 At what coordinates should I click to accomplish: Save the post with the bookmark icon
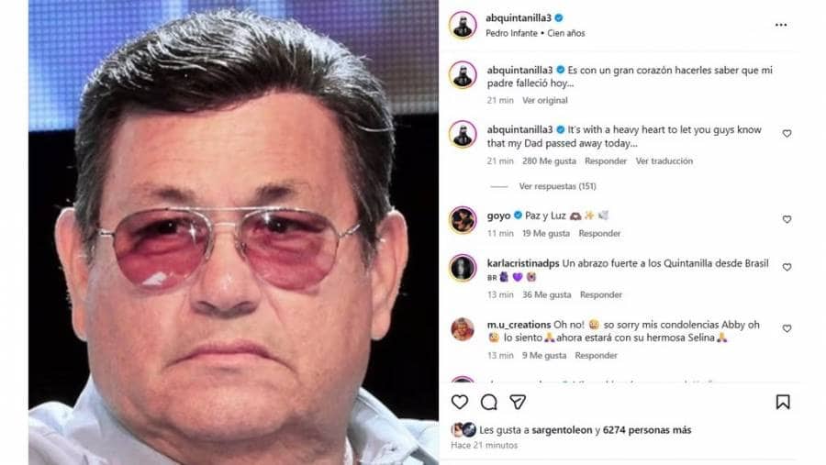coord(783,402)
